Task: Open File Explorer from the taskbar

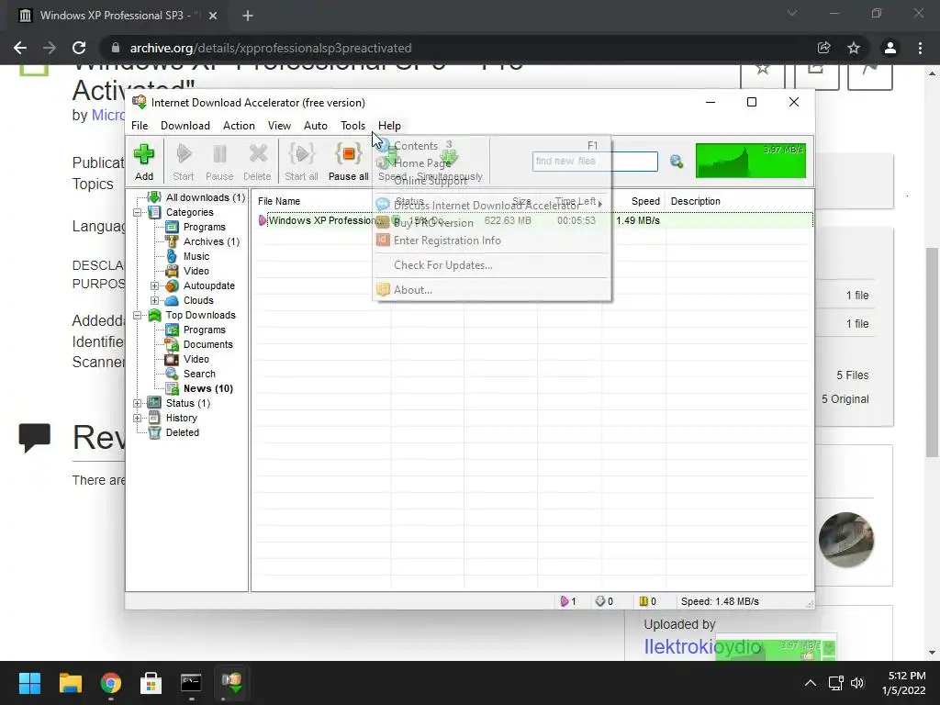Action: coord(70,683)
